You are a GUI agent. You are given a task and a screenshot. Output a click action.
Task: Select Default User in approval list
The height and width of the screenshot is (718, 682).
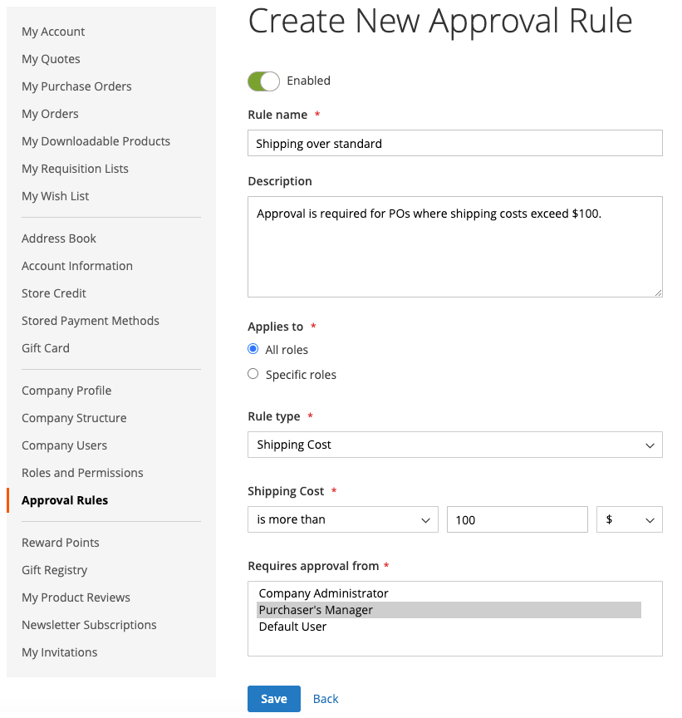pos(292,627)
